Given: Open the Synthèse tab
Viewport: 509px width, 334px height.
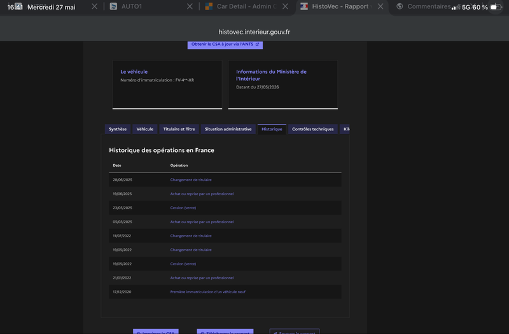Looking at the screenshot, I should point(118,129).
